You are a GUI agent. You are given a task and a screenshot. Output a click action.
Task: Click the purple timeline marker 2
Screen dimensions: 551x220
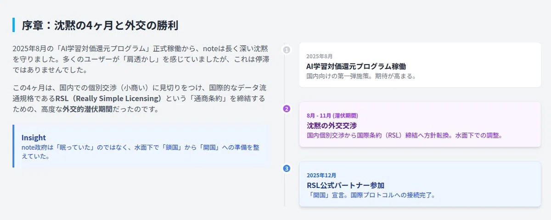[x=287, y=109]
